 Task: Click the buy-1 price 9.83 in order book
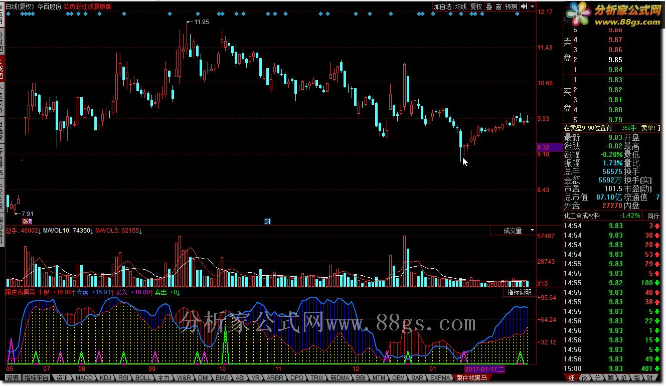(615, 80)
